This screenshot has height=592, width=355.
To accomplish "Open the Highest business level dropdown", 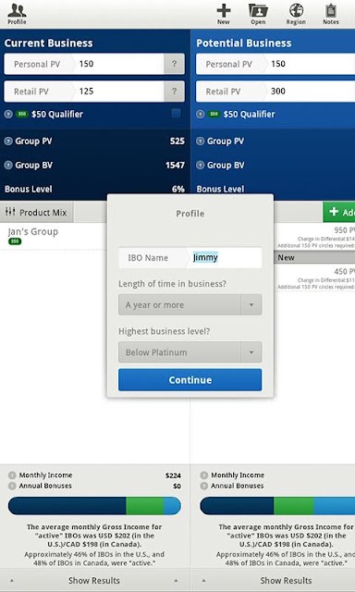I will 190,352.
